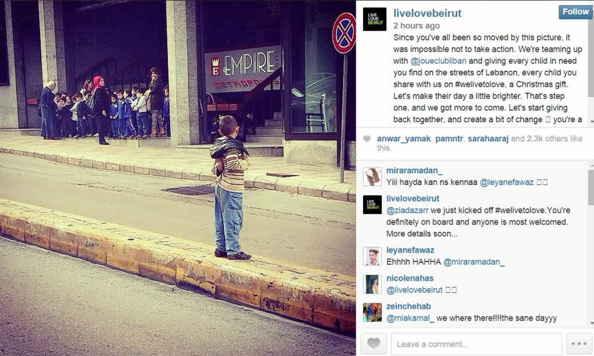Screen dimensions: 594x356
Task: Click the main photo of the boy
Action: coord(178,178)
